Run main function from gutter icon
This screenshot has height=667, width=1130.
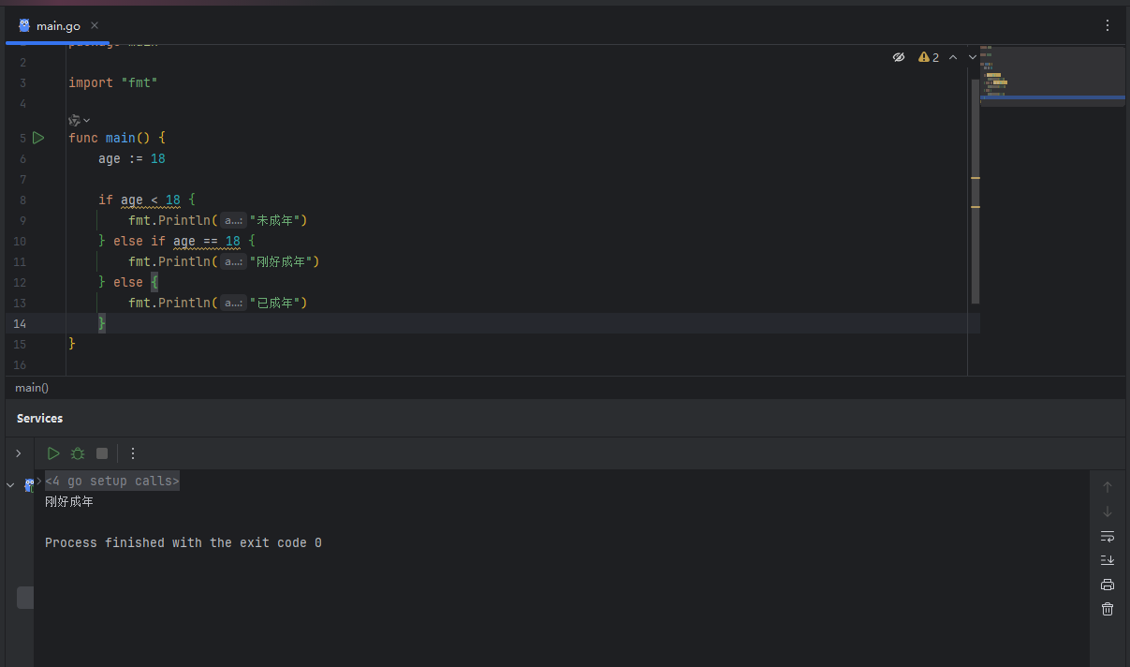click(38, 138)
